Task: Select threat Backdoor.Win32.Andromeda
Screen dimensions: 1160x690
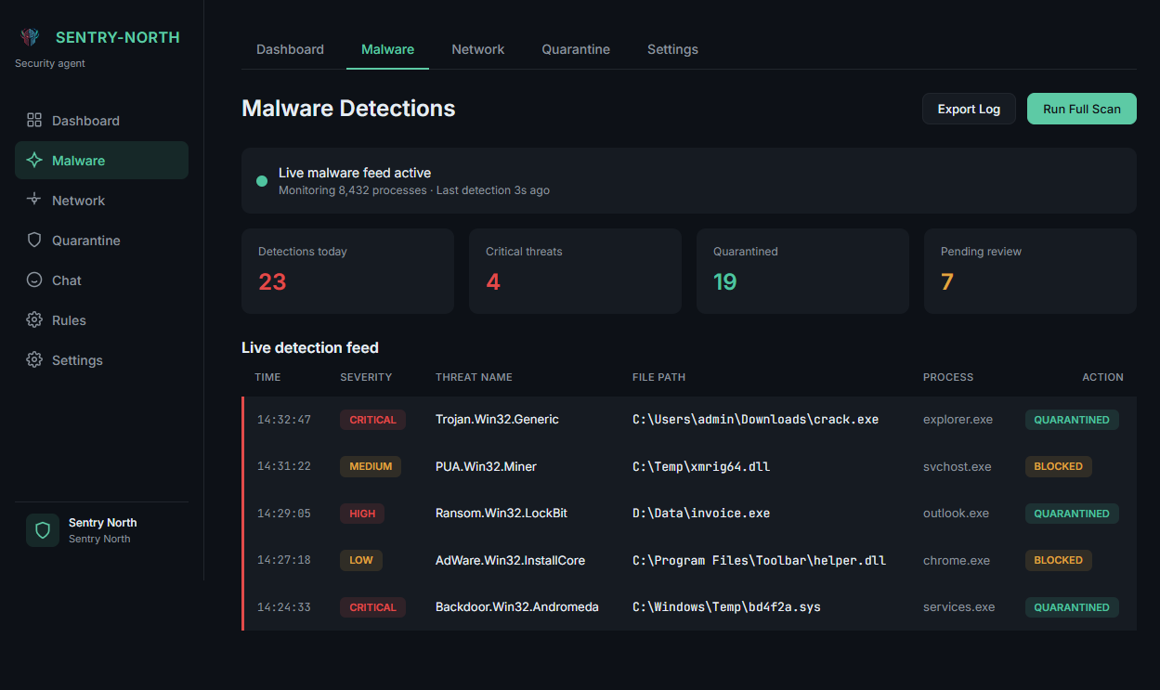Action: pos(517,607)
